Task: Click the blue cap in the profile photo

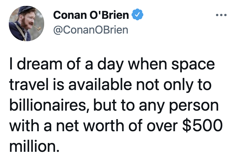Action: tap(25, 10)
